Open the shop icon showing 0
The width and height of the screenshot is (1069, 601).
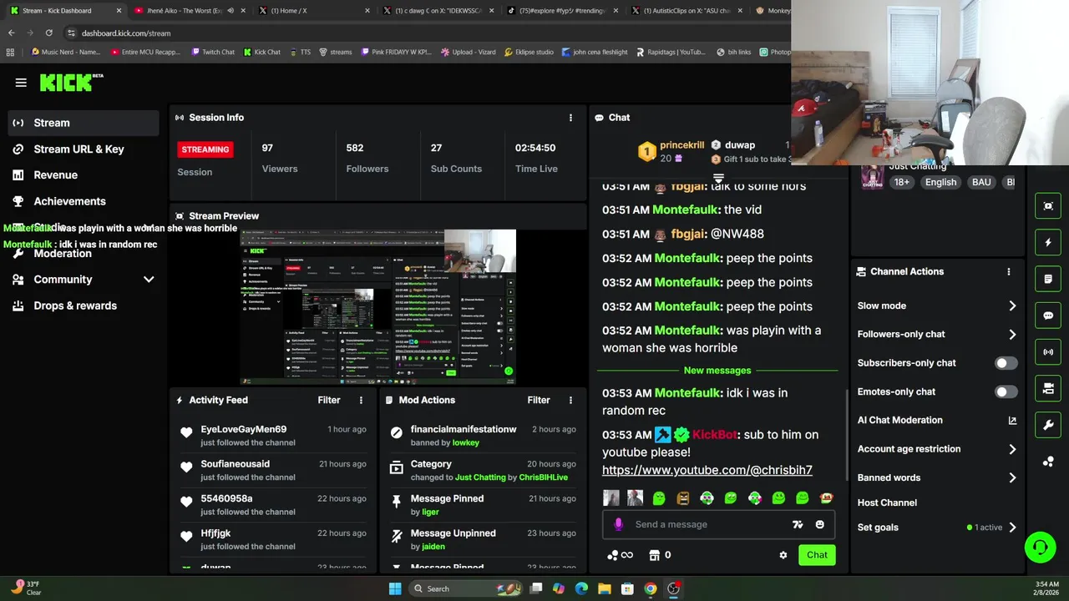pos(660,555)
